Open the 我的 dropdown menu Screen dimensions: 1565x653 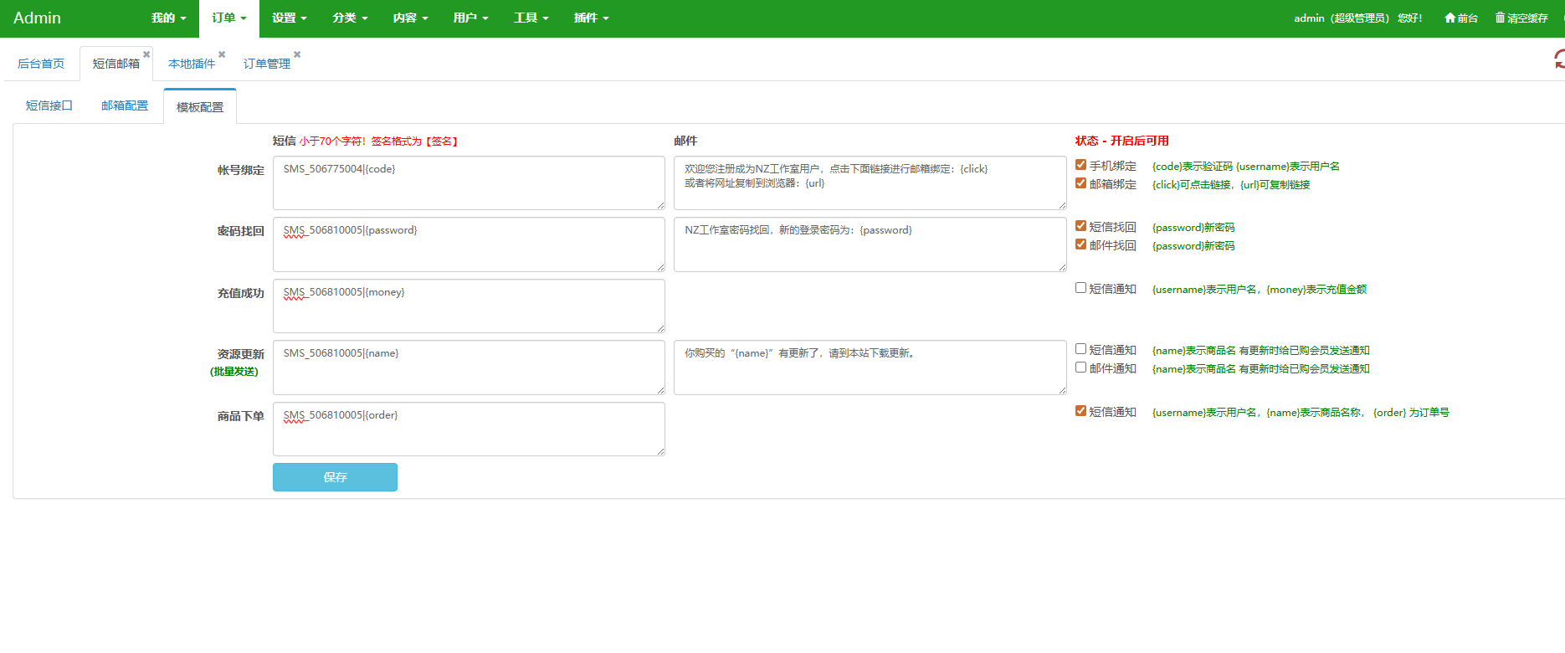click(x=169, y=18)
